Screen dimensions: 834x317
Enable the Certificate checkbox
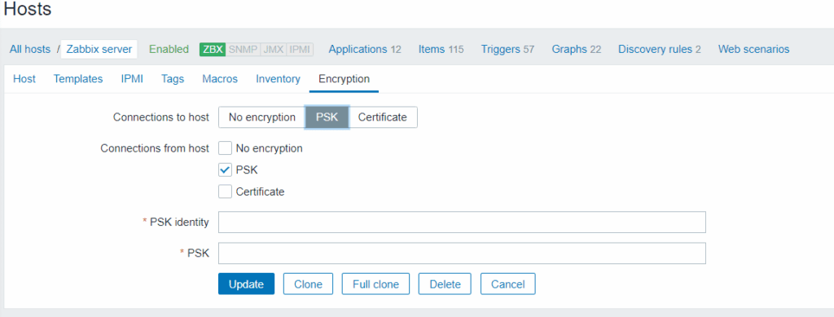(x=225, y=192)
